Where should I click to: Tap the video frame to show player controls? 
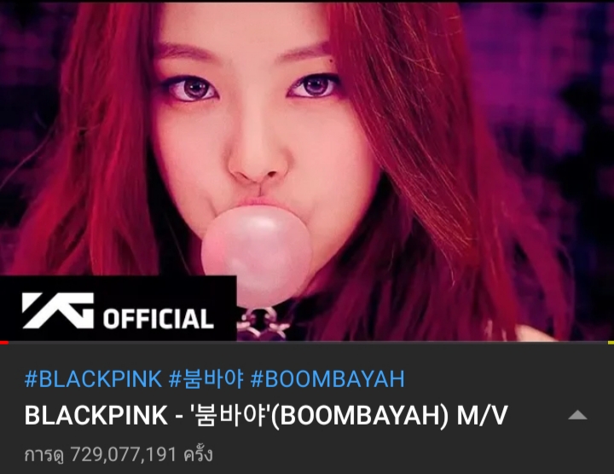[x=307, y=171]
